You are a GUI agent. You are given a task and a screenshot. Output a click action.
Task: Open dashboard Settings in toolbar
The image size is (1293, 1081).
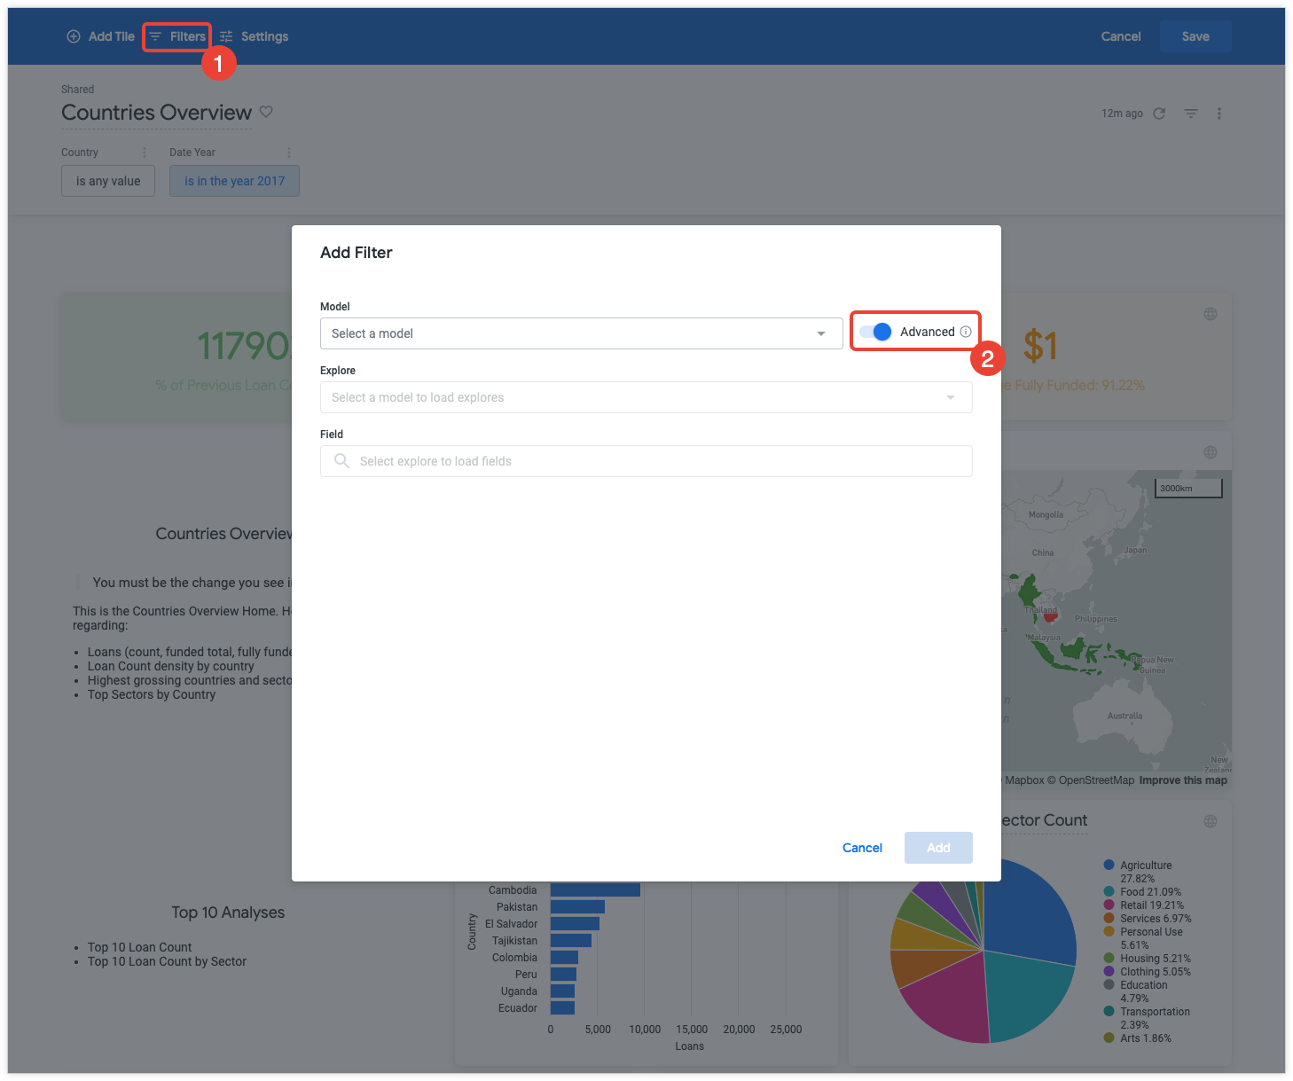(x=255, y=36)
